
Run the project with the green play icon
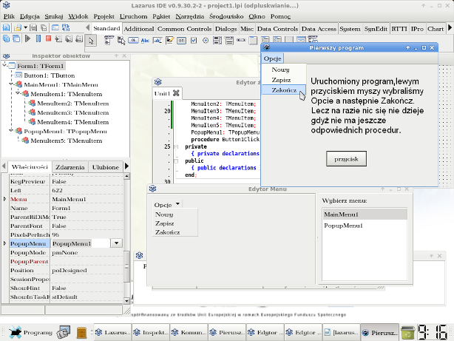point(28,38)
